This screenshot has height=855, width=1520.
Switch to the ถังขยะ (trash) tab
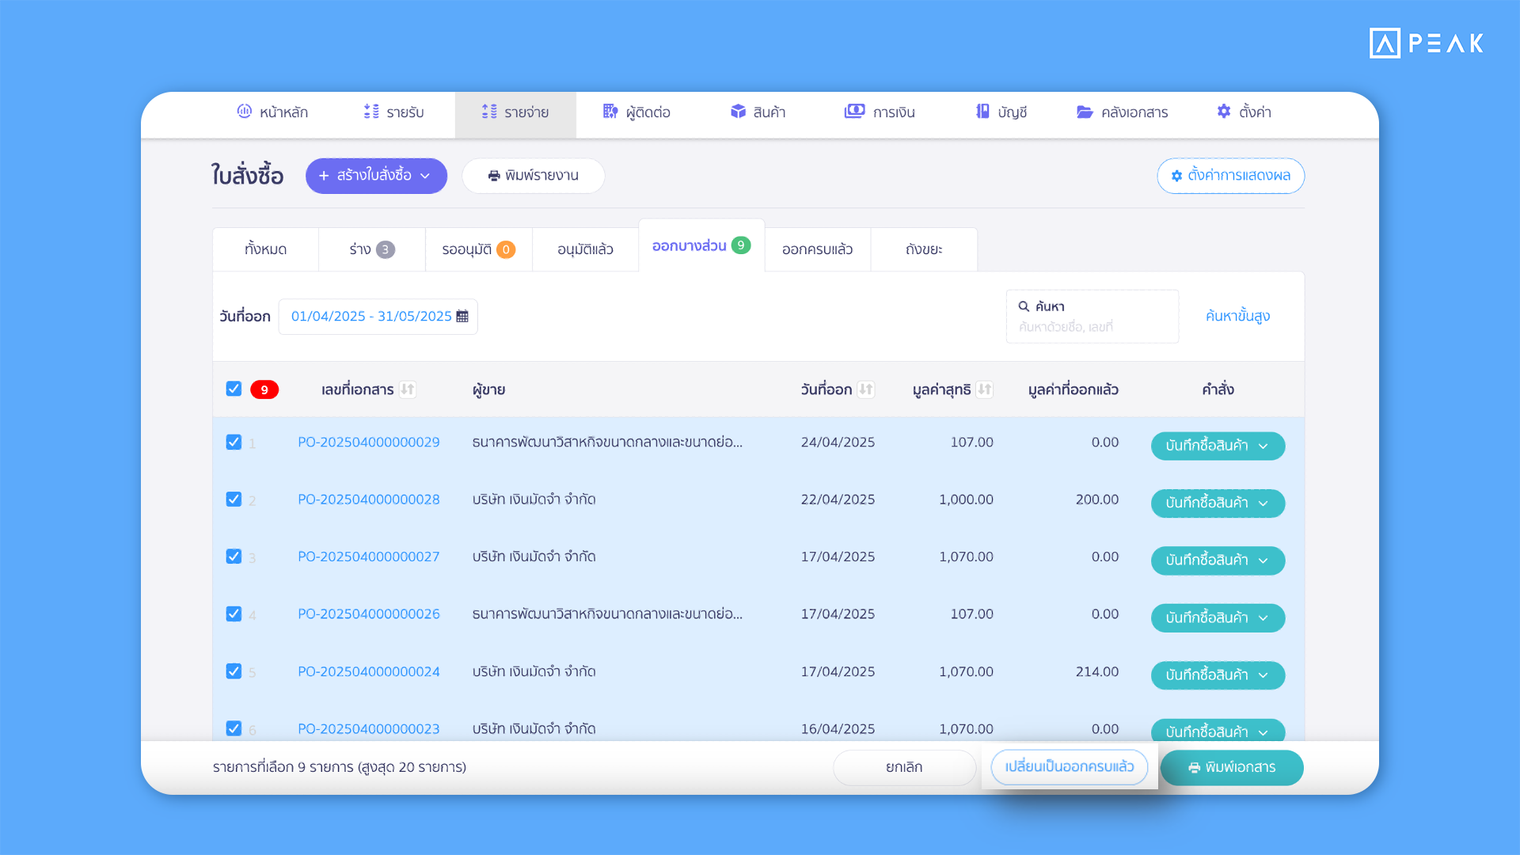pos(924,249)
